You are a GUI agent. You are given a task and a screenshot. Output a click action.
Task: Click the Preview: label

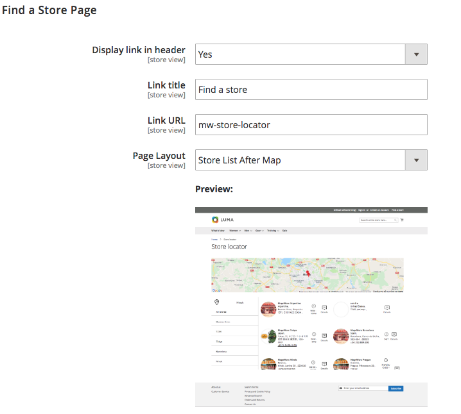click(x=214, y=189)
